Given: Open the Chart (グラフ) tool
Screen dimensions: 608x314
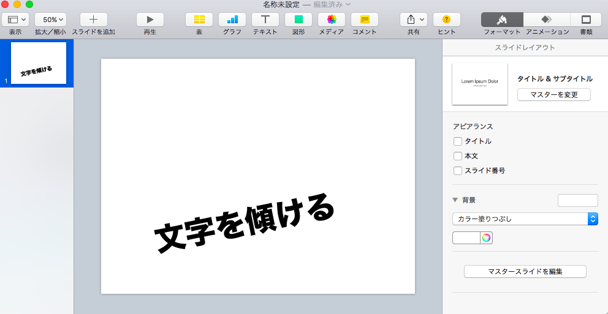Looking at the screenshot, I should tap(232, 20).
